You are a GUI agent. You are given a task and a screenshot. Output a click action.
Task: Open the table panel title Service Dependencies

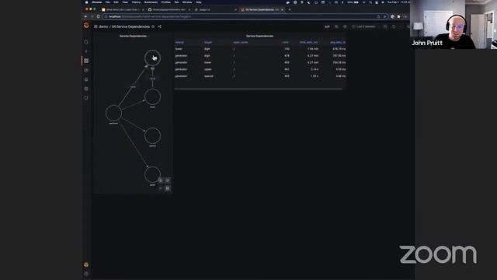pyautogui.click(x=259, y=37)
